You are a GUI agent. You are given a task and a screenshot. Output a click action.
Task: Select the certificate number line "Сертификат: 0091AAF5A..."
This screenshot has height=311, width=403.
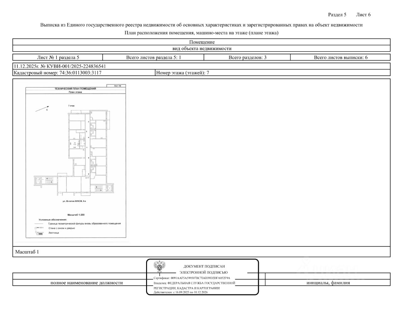coord(192,278)
